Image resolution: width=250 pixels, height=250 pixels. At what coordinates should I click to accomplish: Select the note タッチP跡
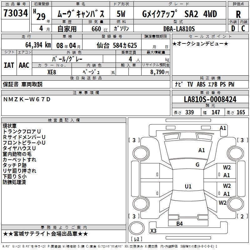click(14, 165)
